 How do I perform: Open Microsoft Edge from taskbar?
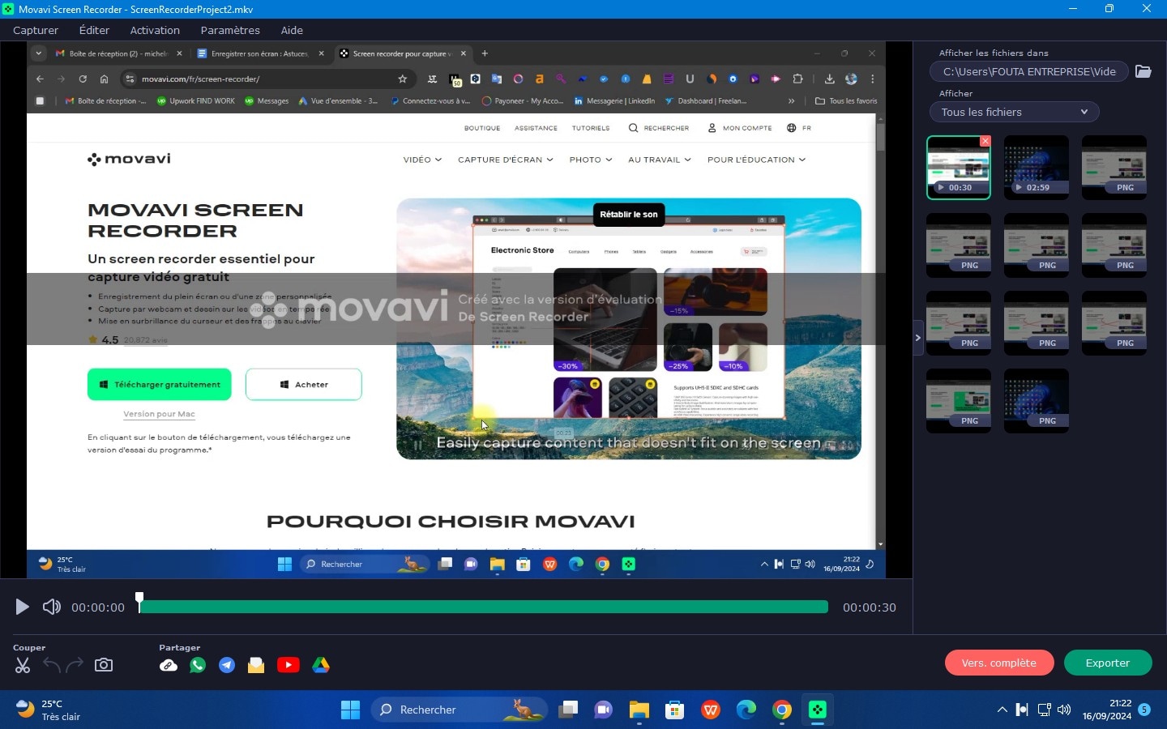tap(746, 710)
